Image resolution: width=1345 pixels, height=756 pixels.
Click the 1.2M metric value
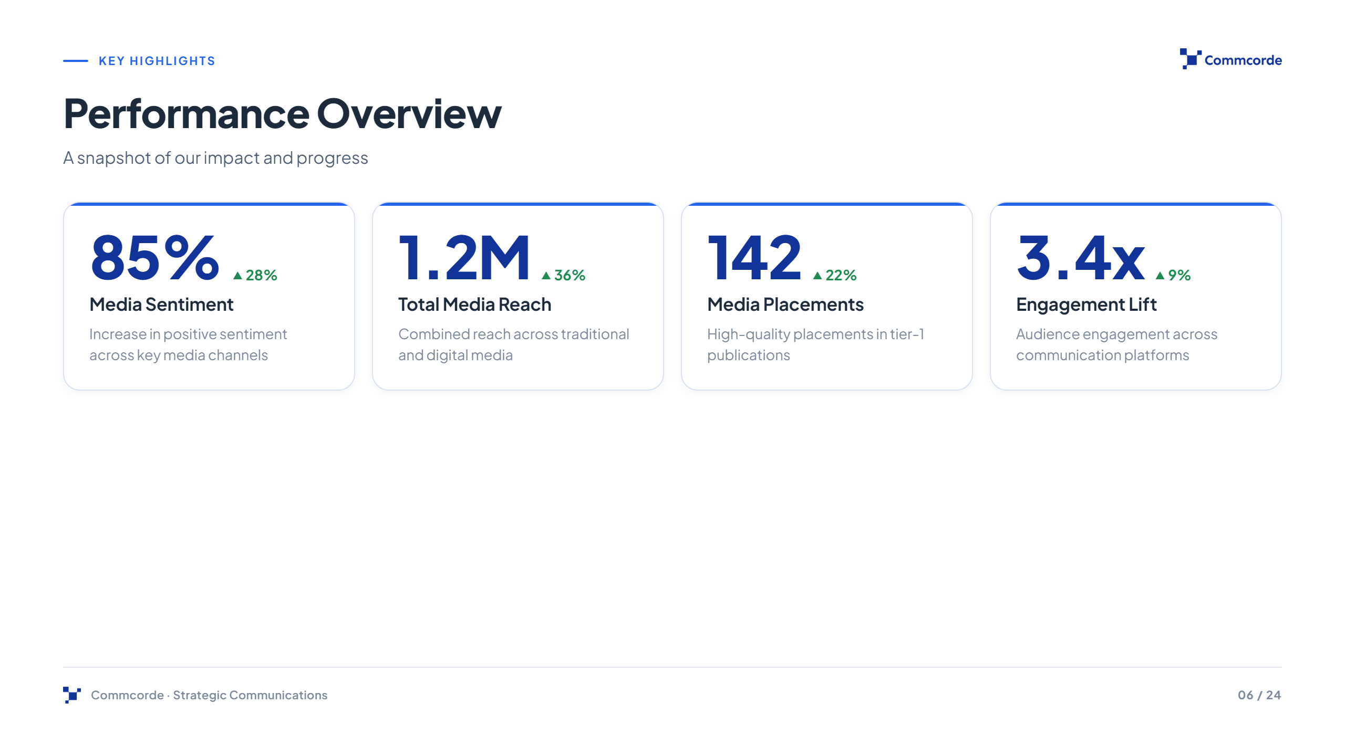(464, 257)
